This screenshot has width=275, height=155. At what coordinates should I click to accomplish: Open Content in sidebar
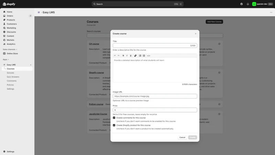10,36
